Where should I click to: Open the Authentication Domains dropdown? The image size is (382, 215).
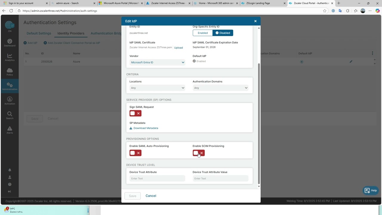click(x=221, y=88)
